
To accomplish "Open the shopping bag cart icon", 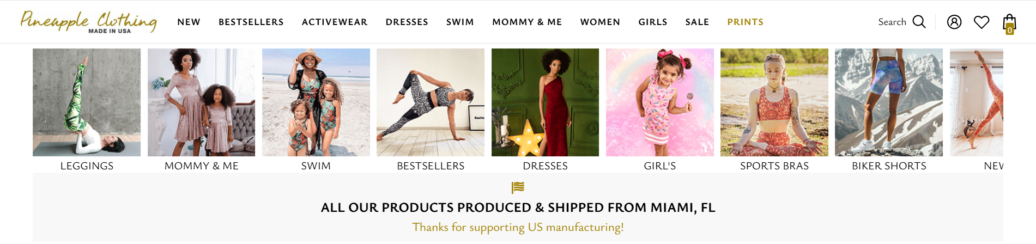I will coord(1010,24).
